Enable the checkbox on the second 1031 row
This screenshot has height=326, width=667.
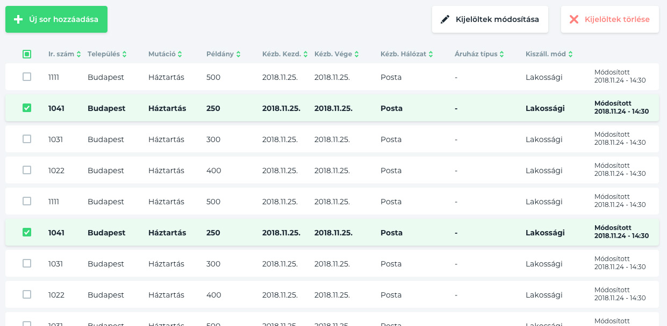point(27,263)
